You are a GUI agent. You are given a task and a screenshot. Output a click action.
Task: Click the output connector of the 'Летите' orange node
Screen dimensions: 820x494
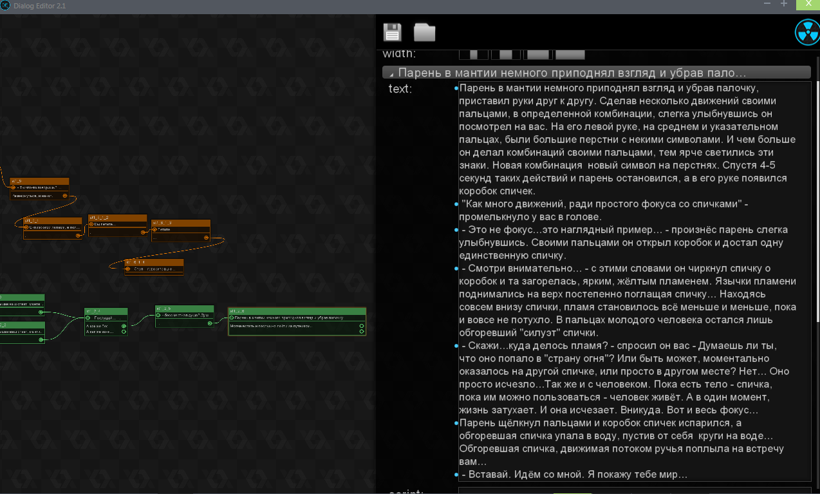click(206, 238)
